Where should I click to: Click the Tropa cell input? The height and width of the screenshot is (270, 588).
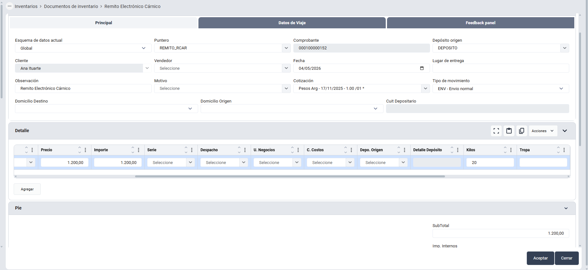pyautogui.click(x=543, y=162)
